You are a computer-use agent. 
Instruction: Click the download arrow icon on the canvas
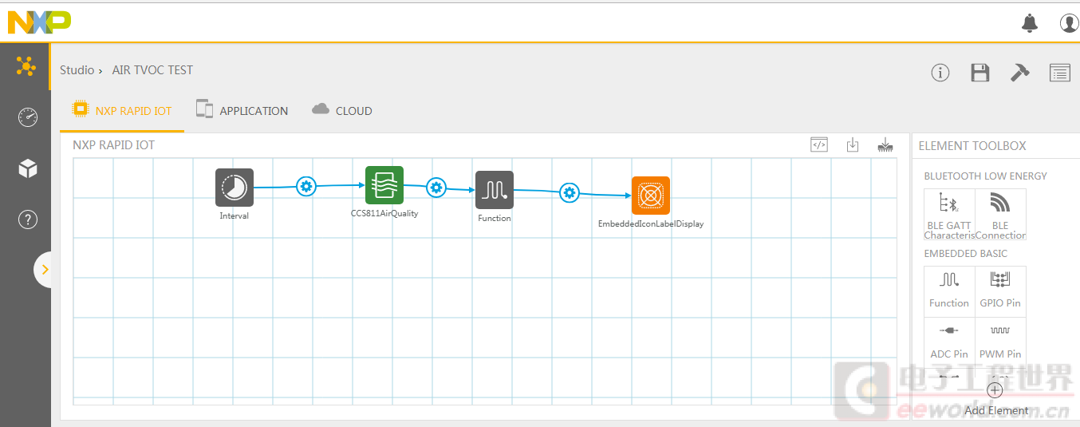[853, 144]
